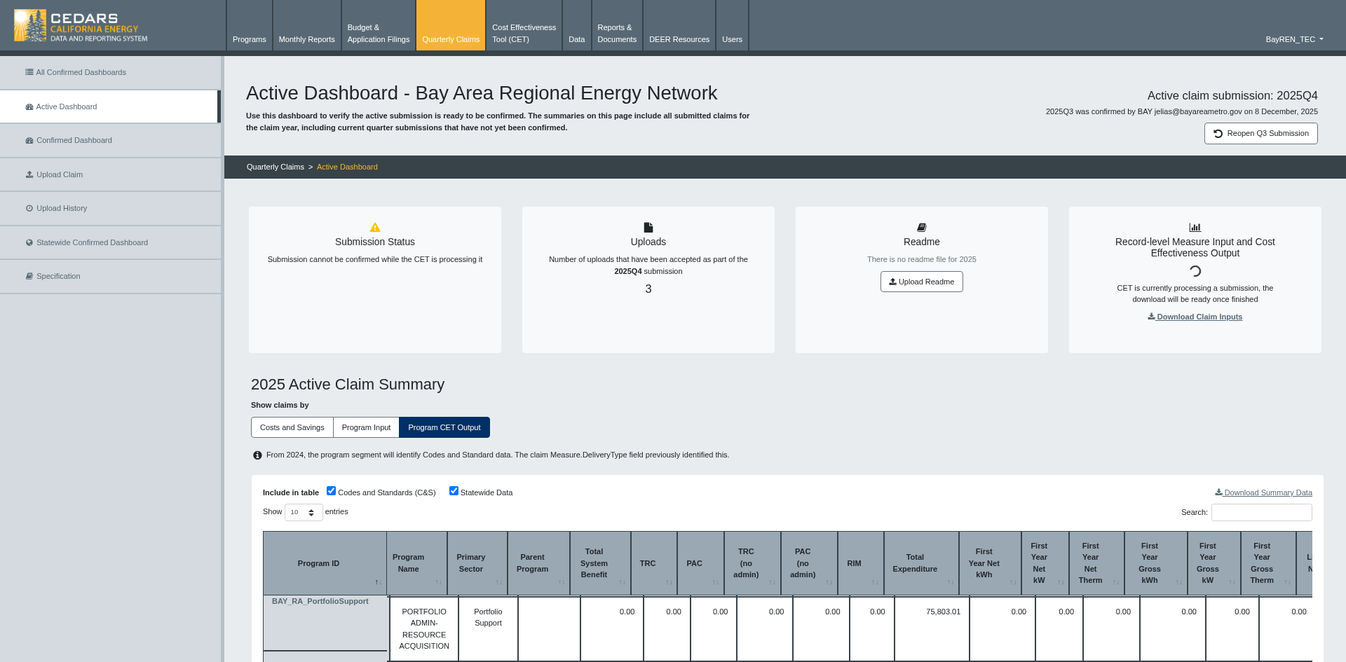Toggle Codes and Standards (C&S) checkbox
Image resolution: width=1346 pixels, height=662 pixels.
(x=332, y=491)
